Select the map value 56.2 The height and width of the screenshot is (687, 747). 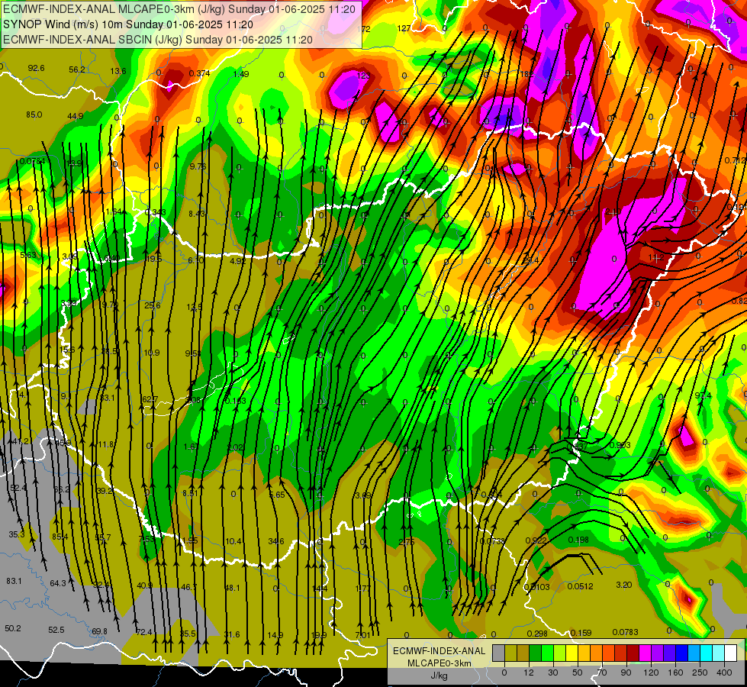tap(77, 69)
